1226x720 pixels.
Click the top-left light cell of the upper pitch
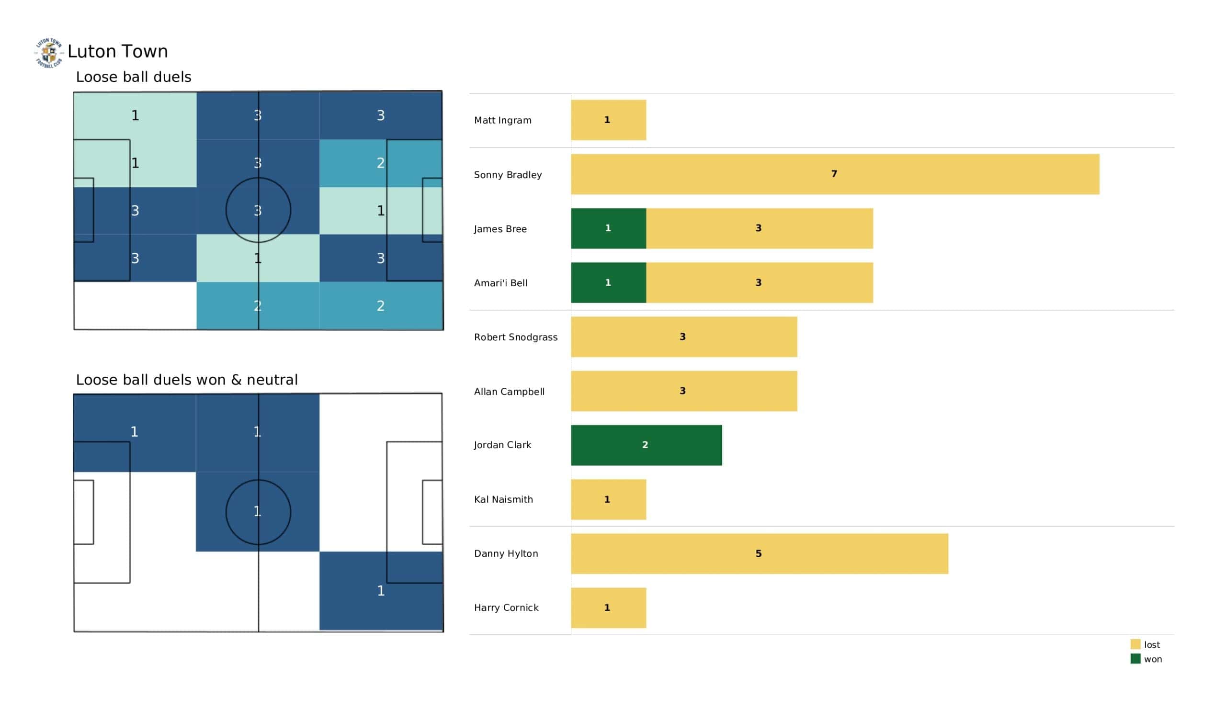[135, 116]
